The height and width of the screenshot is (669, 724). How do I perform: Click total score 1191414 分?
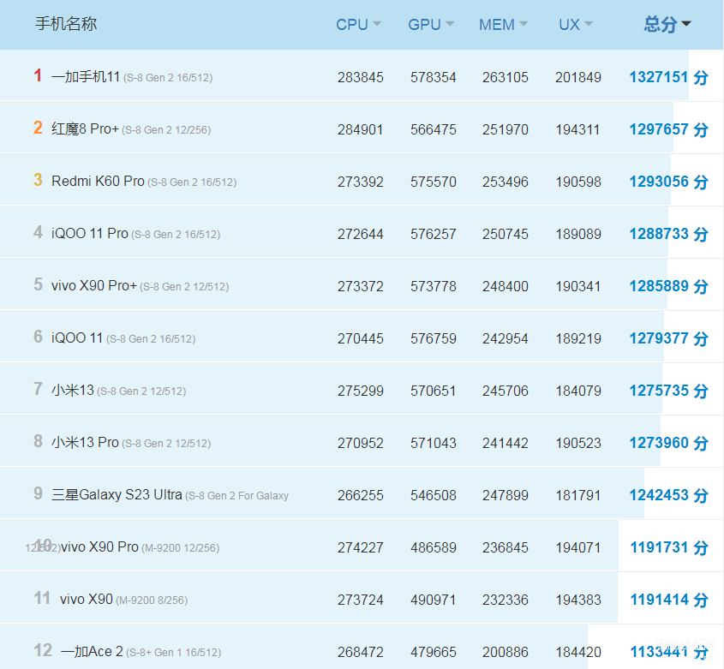click(x=669, y=599)
